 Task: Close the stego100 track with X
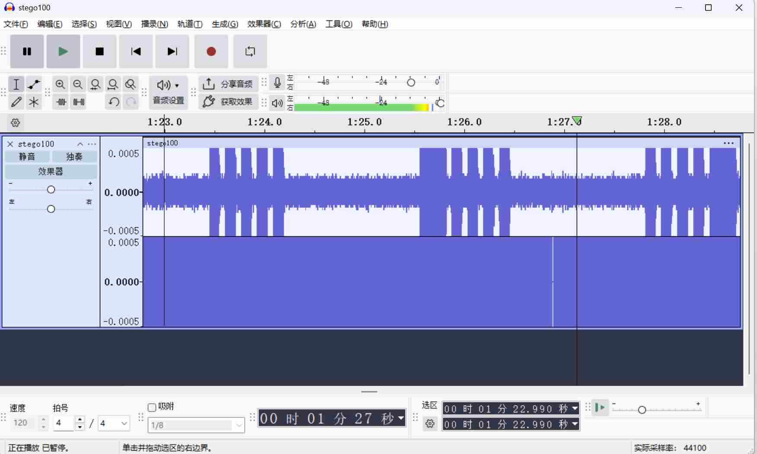pos(10,144)
